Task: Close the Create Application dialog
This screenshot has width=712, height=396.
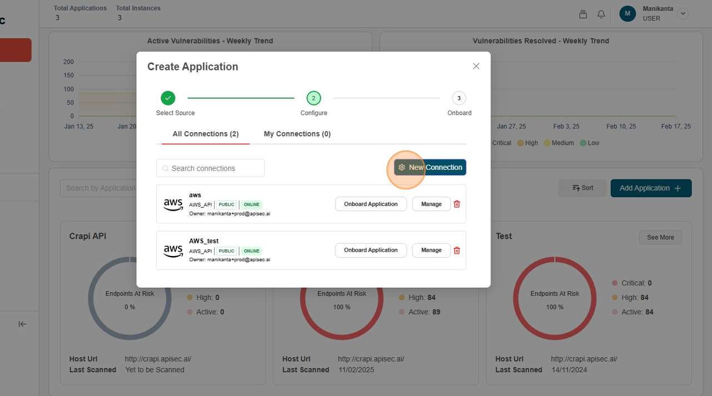Action: pyautogui.click(x=476, y=66)
